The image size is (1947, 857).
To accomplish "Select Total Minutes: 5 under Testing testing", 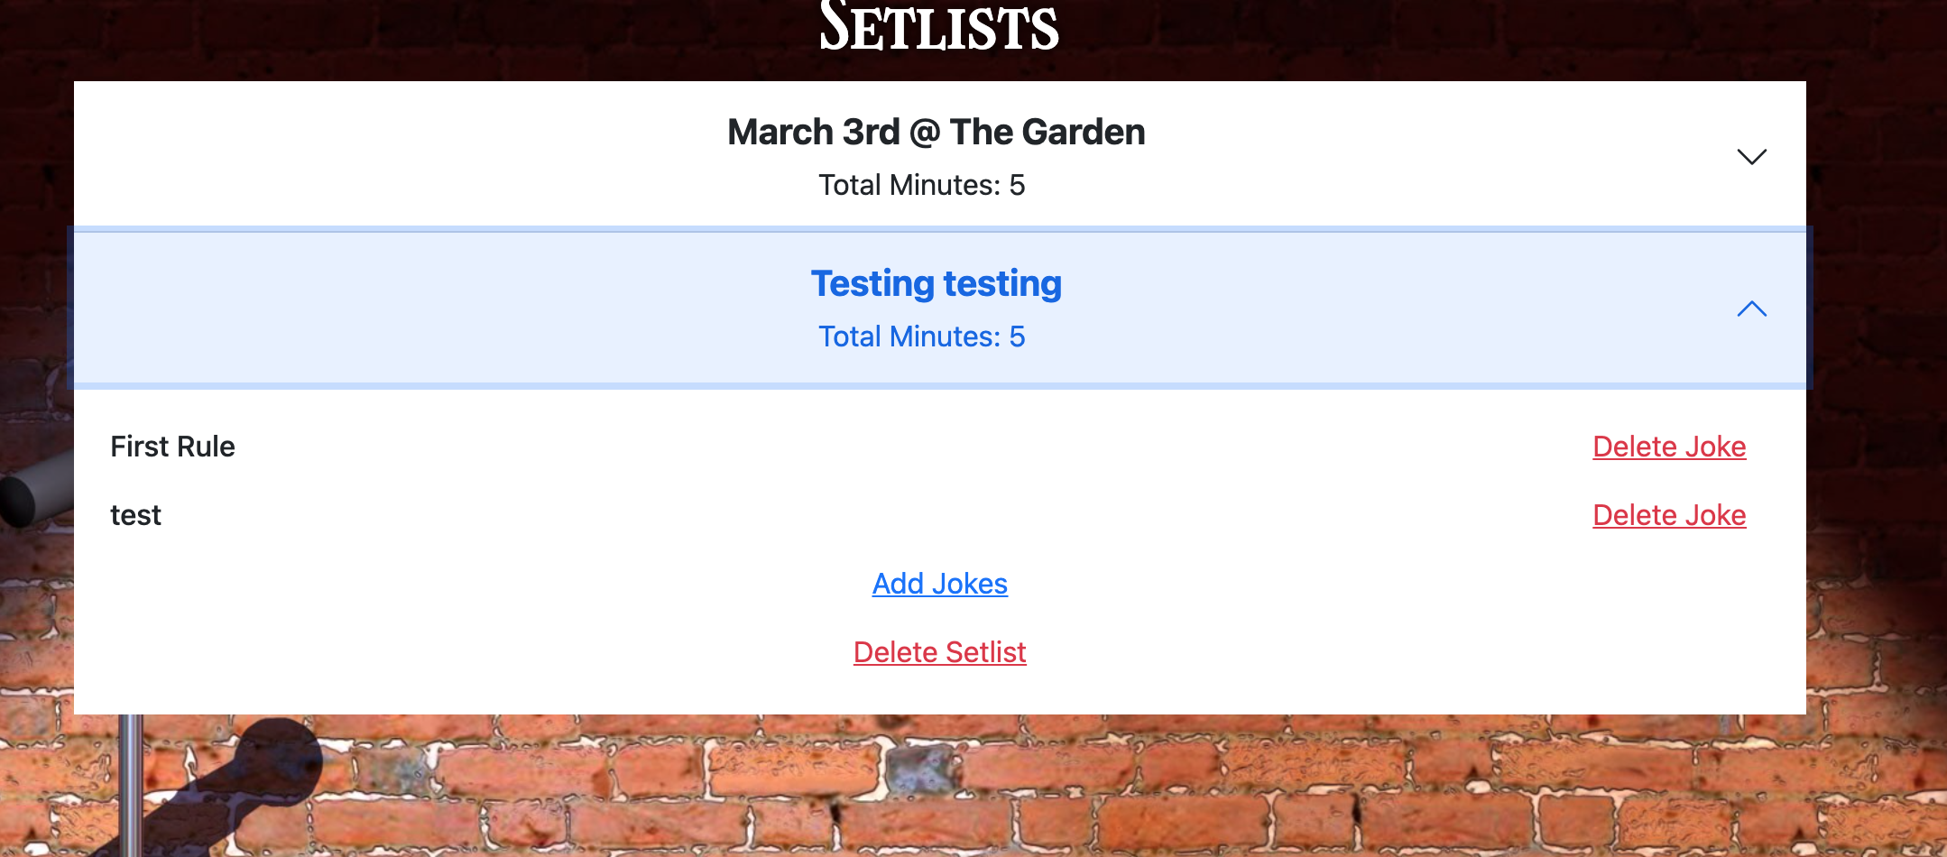I will click(921, 336).
